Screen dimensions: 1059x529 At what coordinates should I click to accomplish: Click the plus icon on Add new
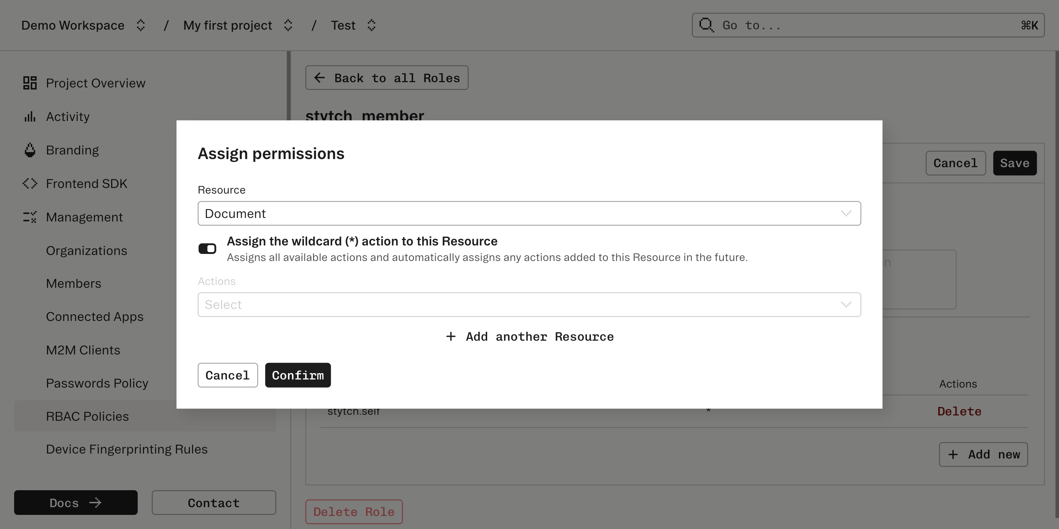(954, 454)
